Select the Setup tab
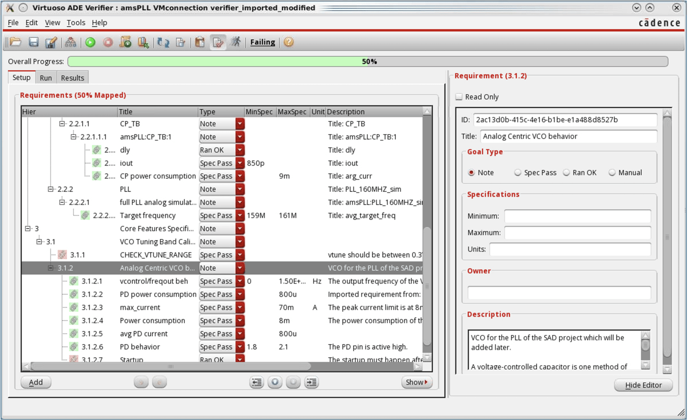This screenshot has width=688, height=420. pos(21,78)
